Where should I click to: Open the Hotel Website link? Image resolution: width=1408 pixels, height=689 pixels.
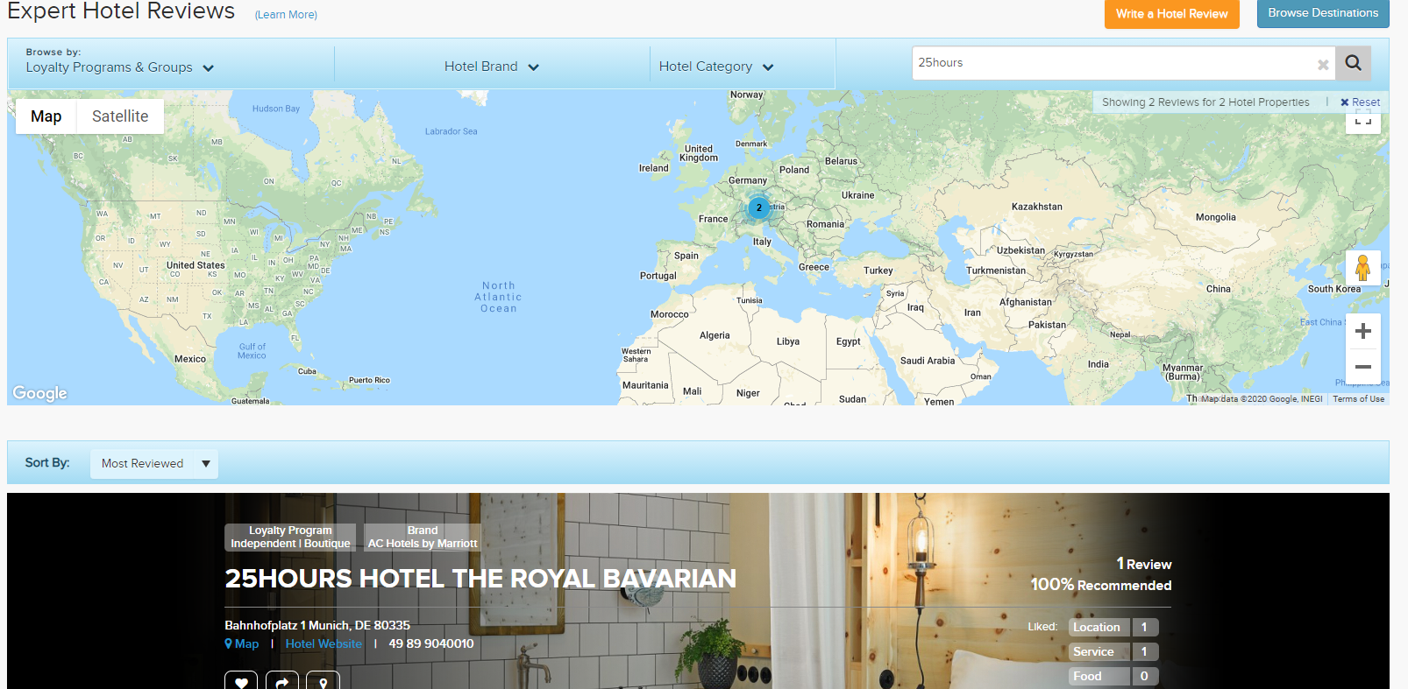click(324, 643)
